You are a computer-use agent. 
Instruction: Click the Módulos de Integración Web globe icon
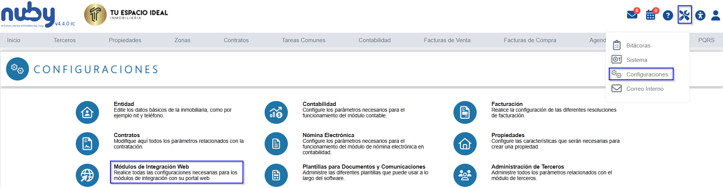(87, 175)
